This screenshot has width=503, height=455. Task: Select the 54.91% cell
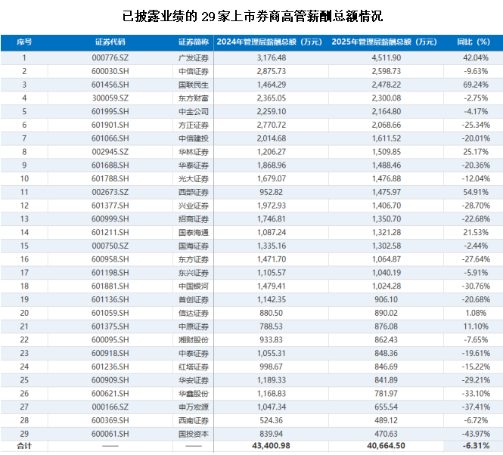(x=476, y=193)
